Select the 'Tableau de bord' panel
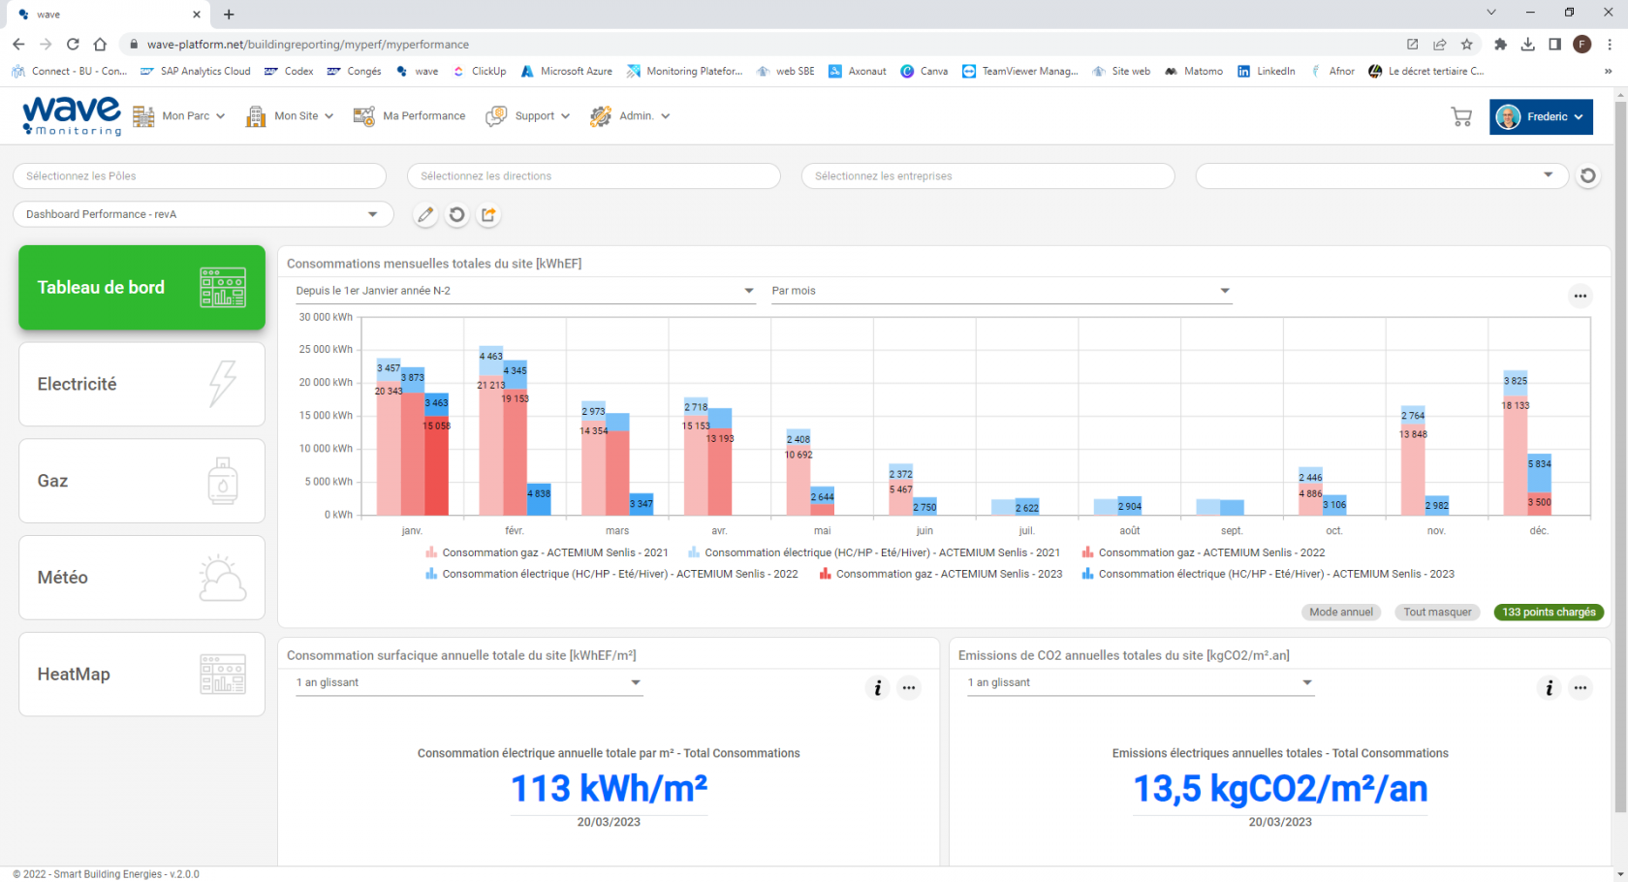Image resolution: width=1628 pixels, height=882 pixels. click(x=141, y=287)
